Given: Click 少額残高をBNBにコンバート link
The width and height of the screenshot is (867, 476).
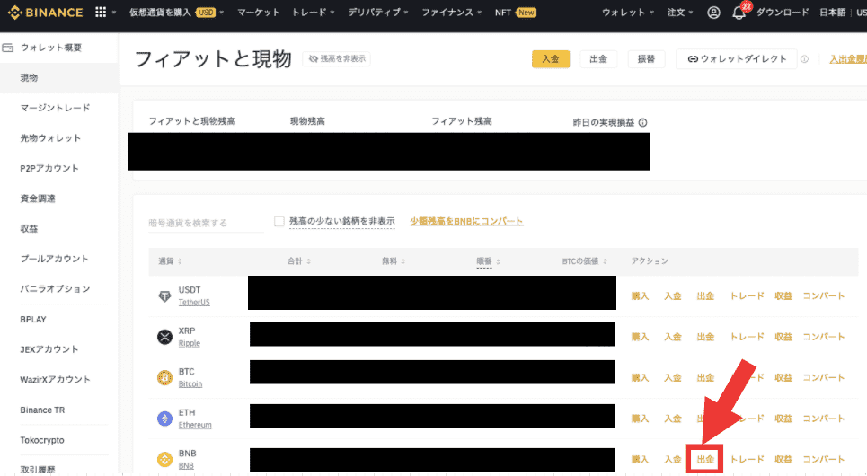Looking at the screenshot, I should pyautogui.click(x=466, y=221).
